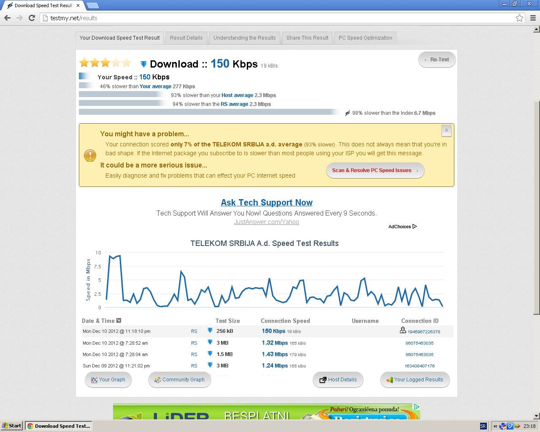Click the Community Graph button
Image resolution: width=540 pixels, height=432 pixels.
179,380
